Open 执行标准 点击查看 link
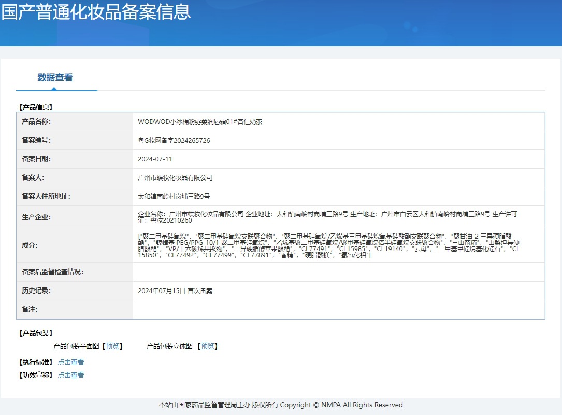This screenshot has height=415, width=562. point(71,362)
